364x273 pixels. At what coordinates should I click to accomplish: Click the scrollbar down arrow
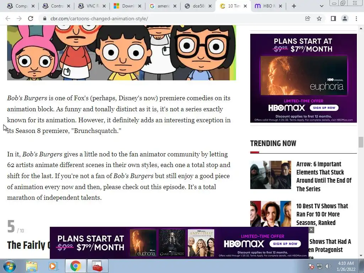click(x=361, y=256)
